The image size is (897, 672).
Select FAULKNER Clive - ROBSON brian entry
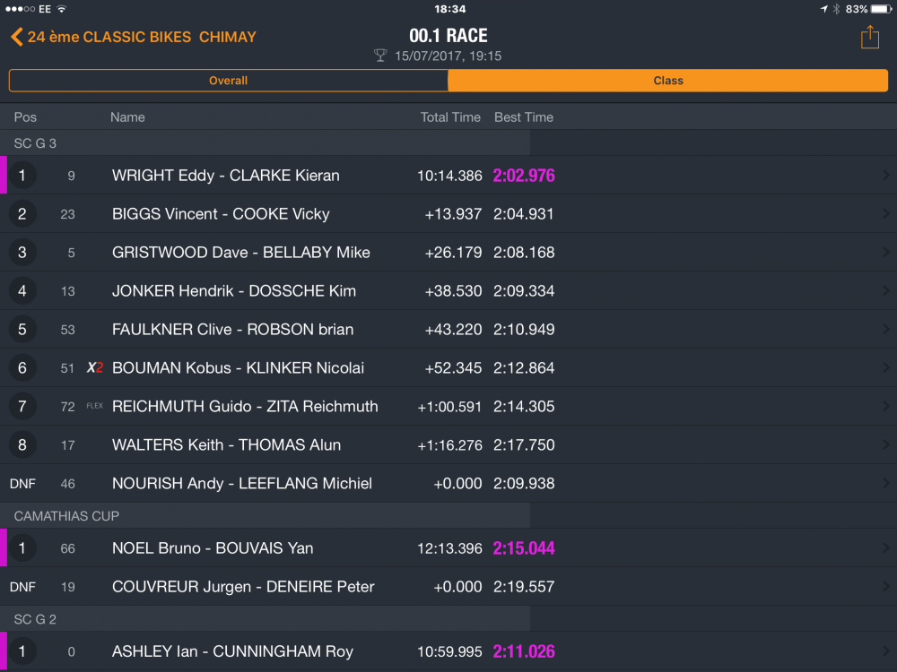click(448, 329)
